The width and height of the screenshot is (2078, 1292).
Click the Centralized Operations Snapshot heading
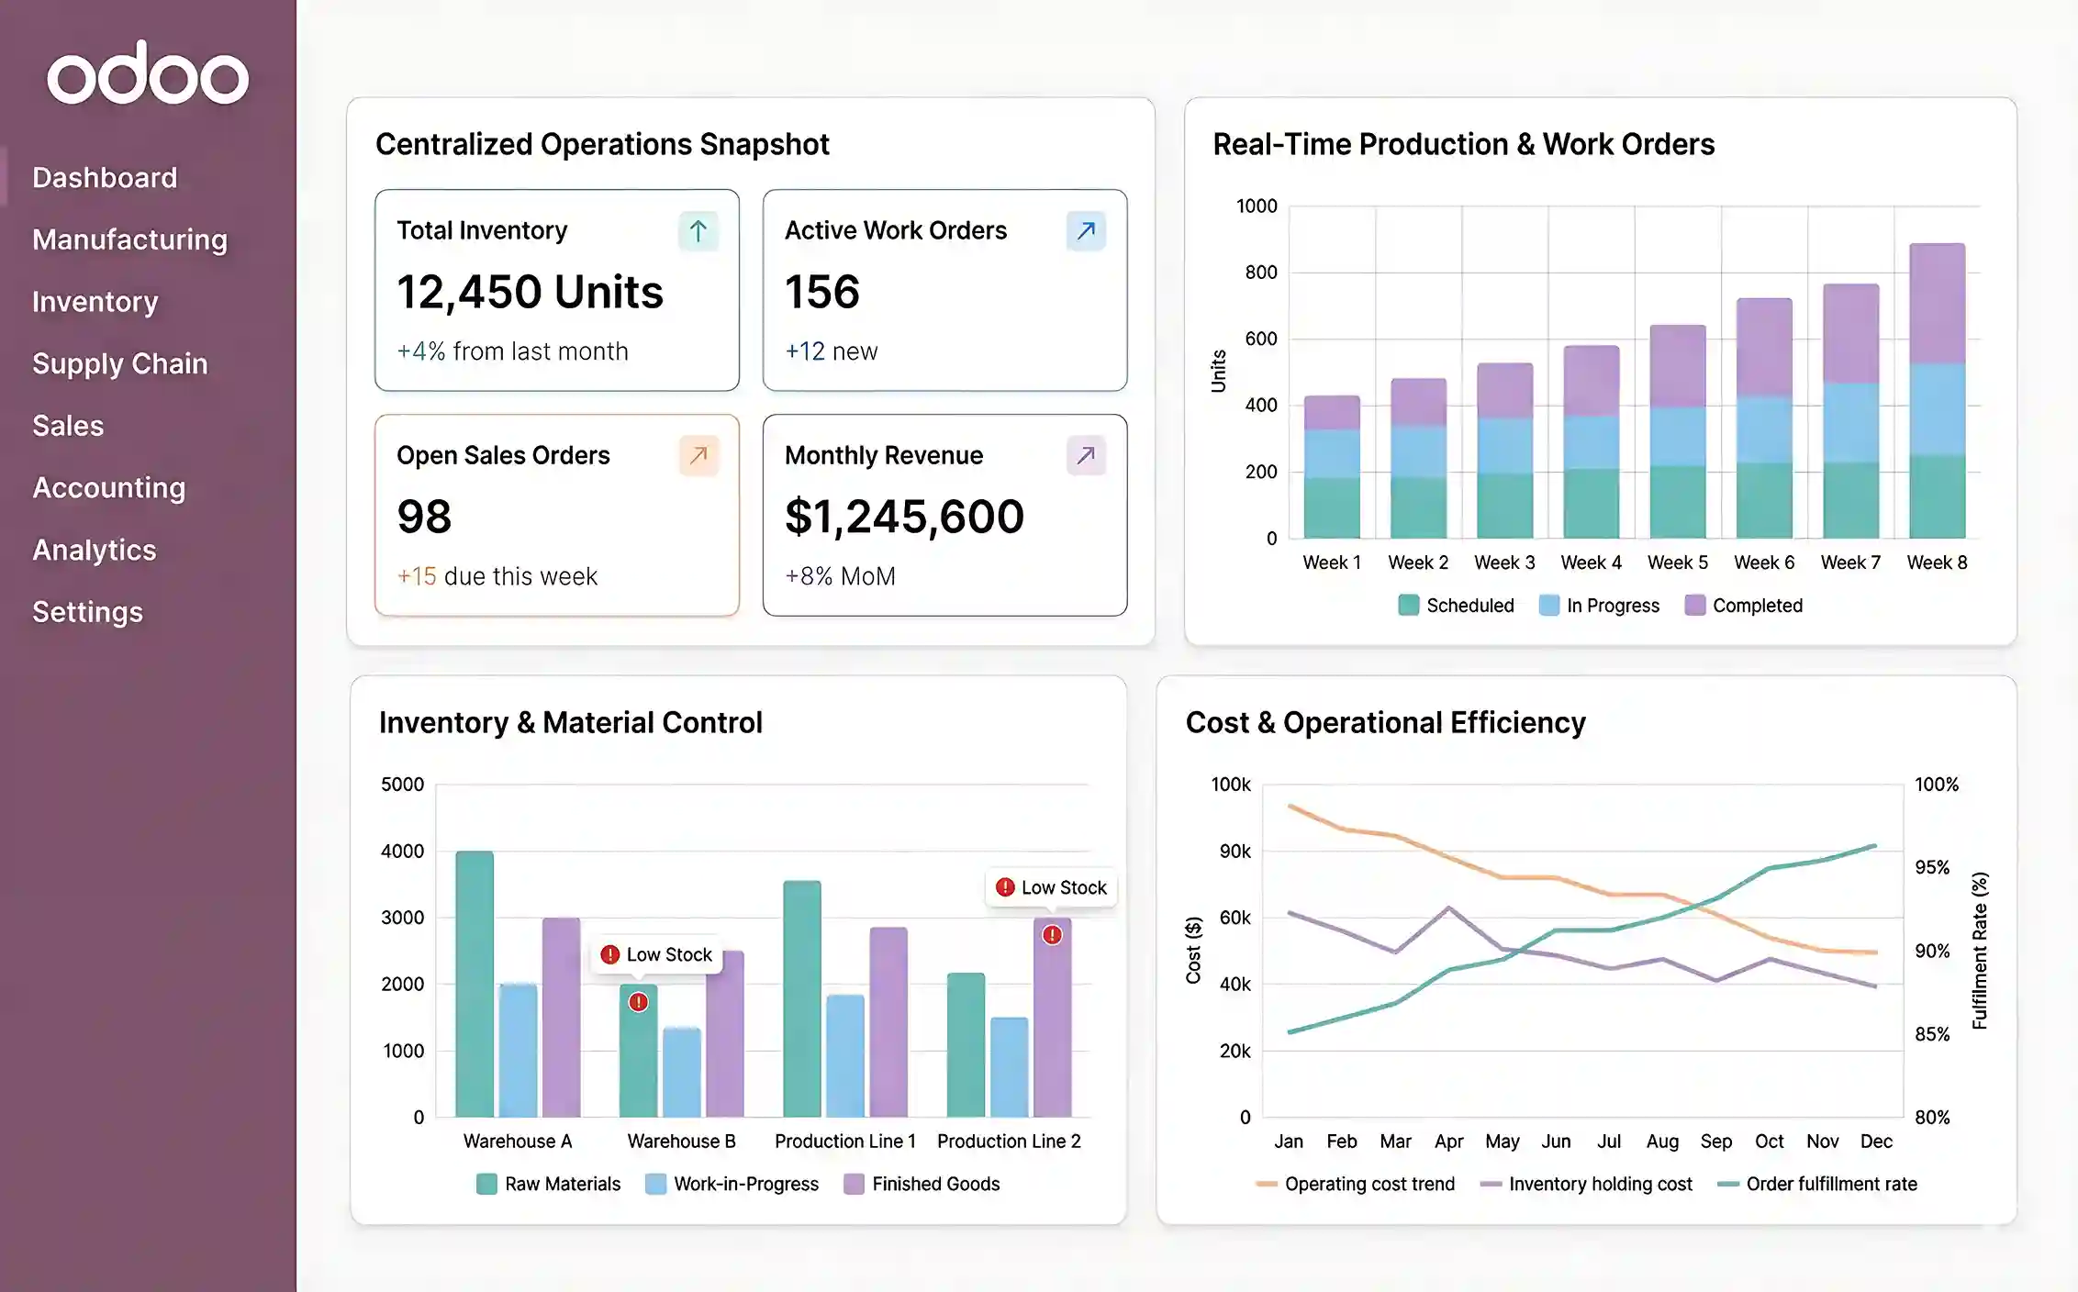click(x=602, y=144)
